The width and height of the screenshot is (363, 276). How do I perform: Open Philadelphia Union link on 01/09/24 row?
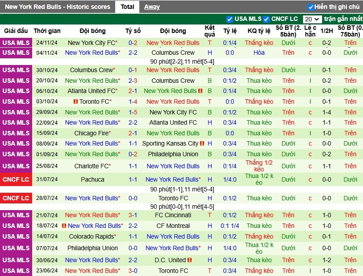[x=173, y=154]
